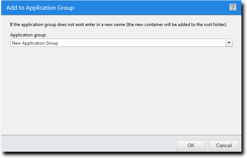Accept the new group name via OK button
247x158 pixels.
[191, 145]
